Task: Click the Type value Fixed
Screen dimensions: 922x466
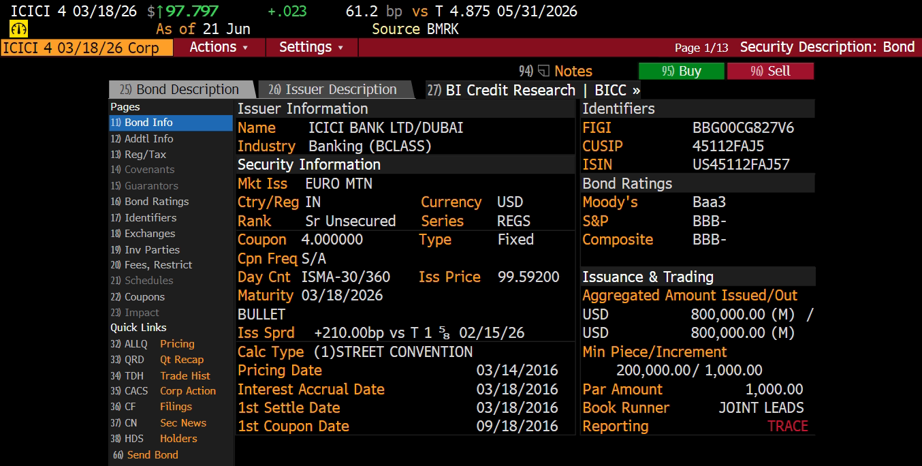Action: [515, 240]
